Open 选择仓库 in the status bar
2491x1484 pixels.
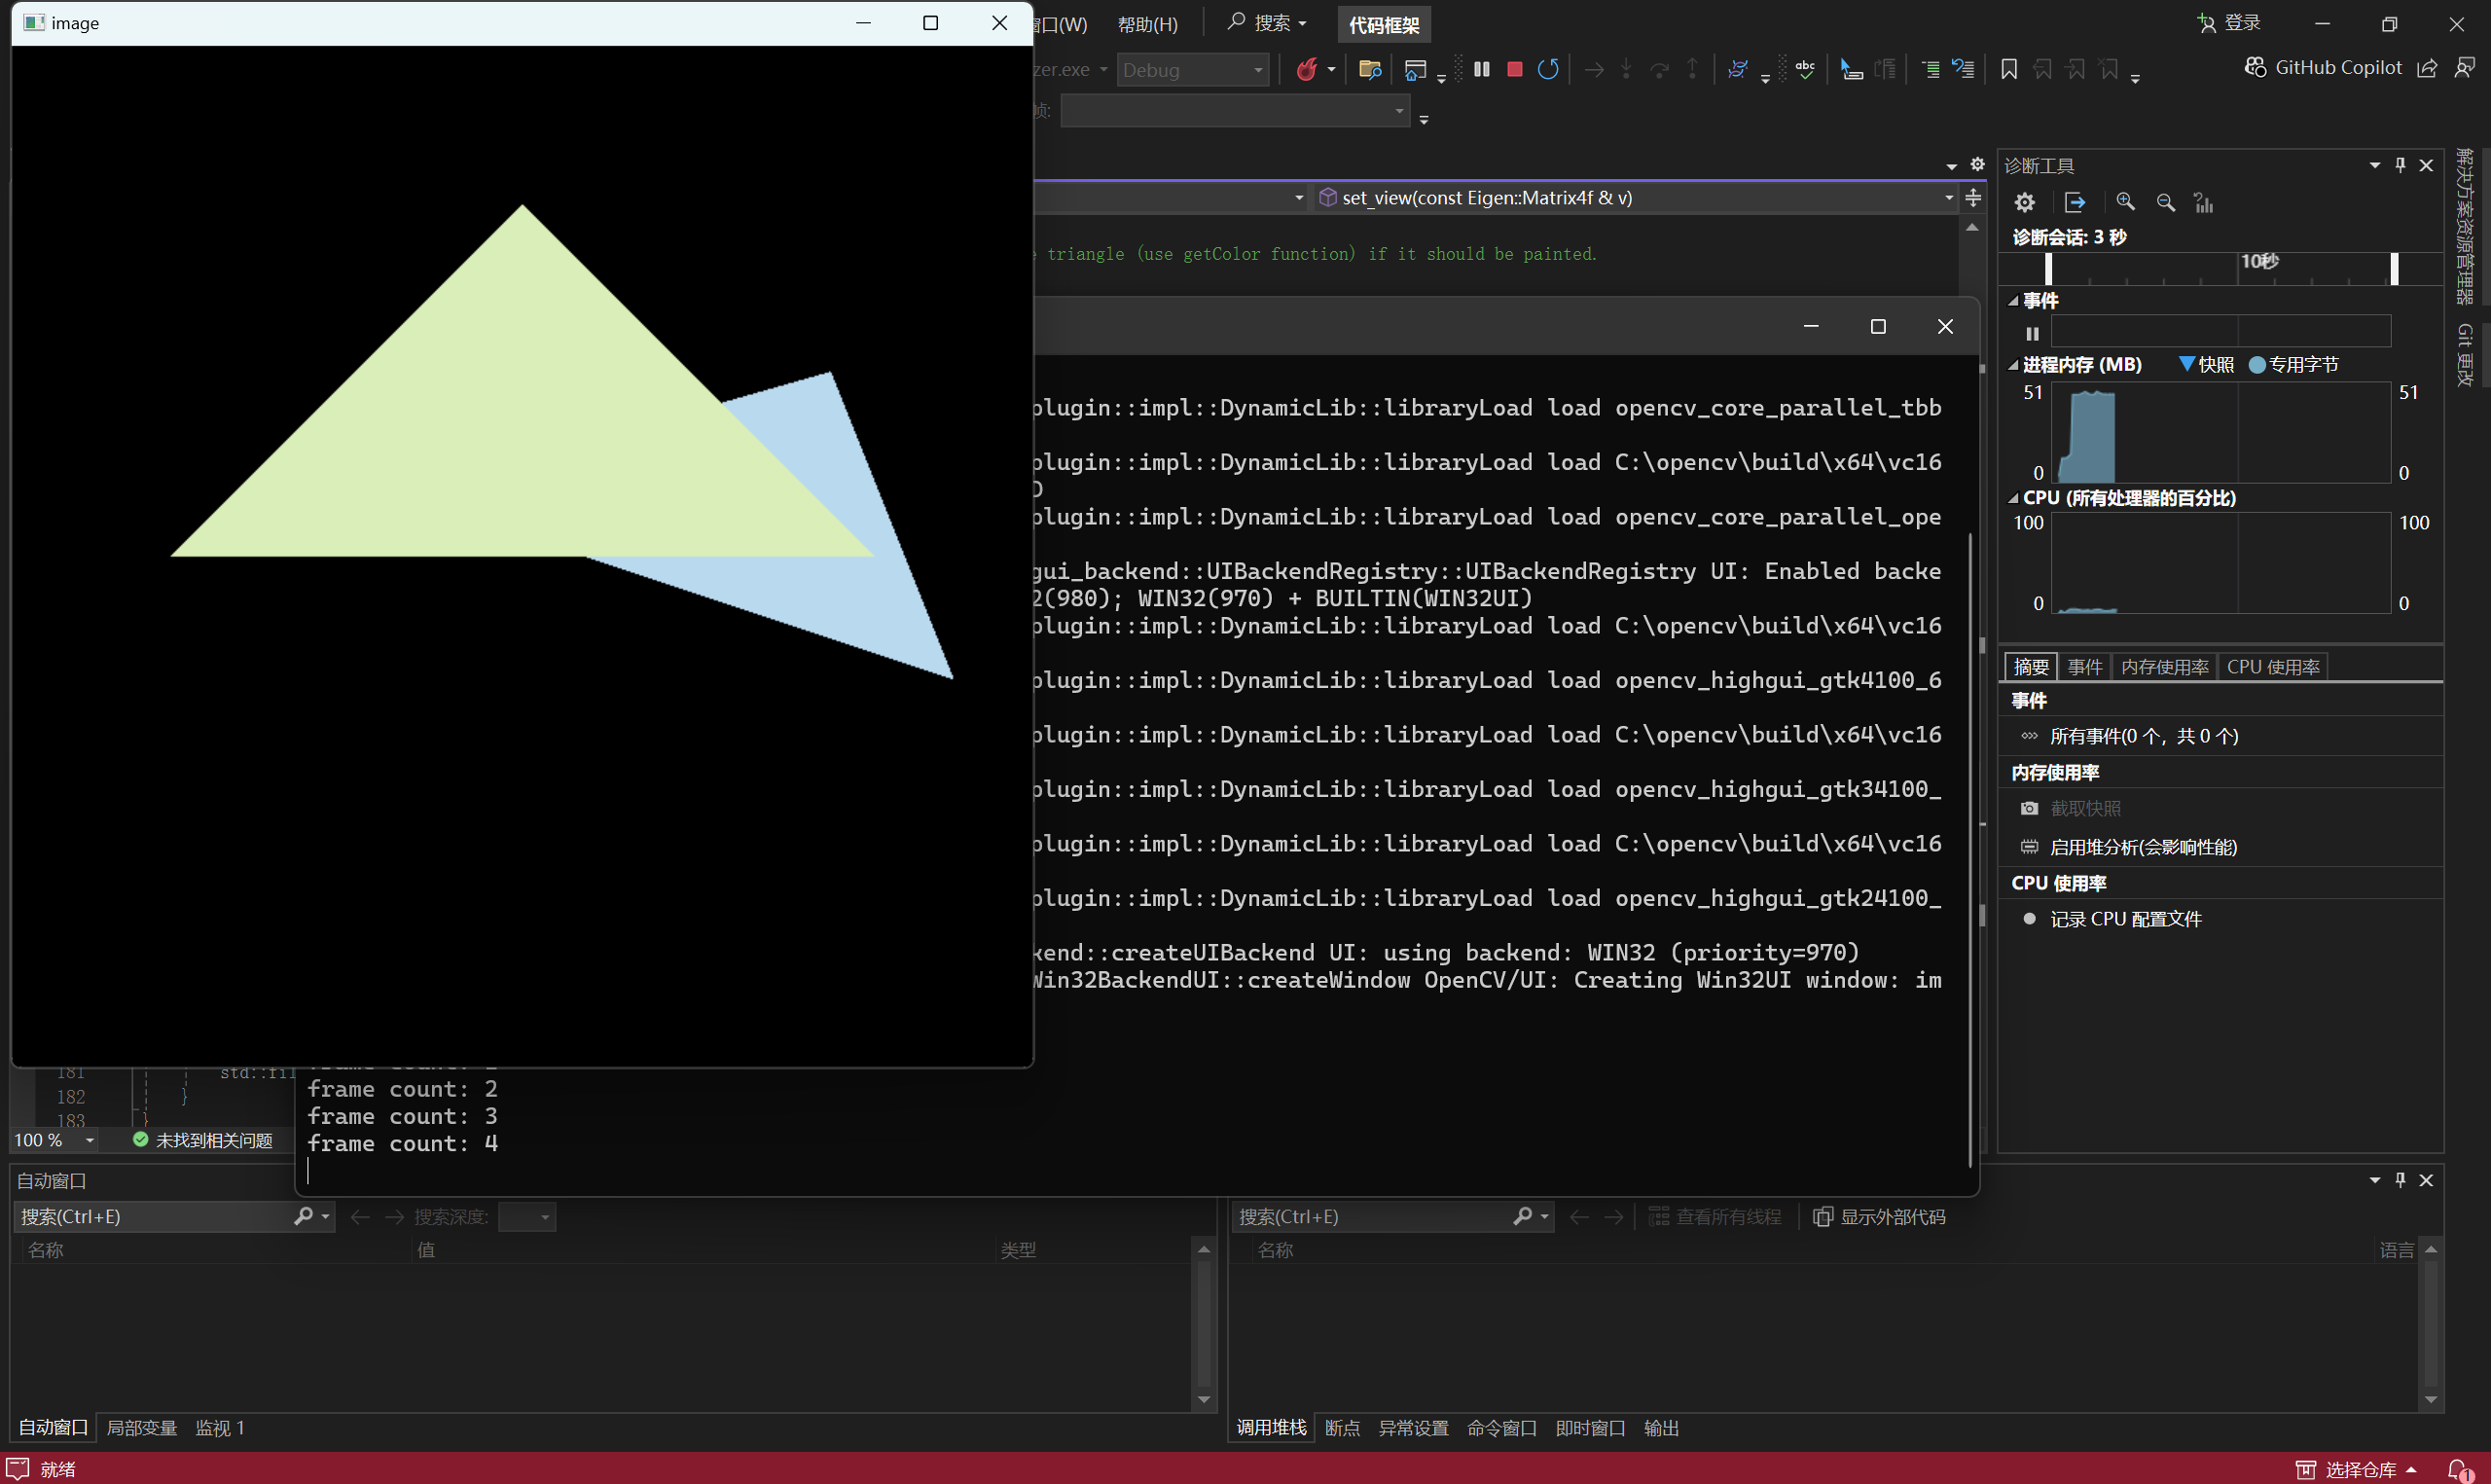(2358, 1470)
